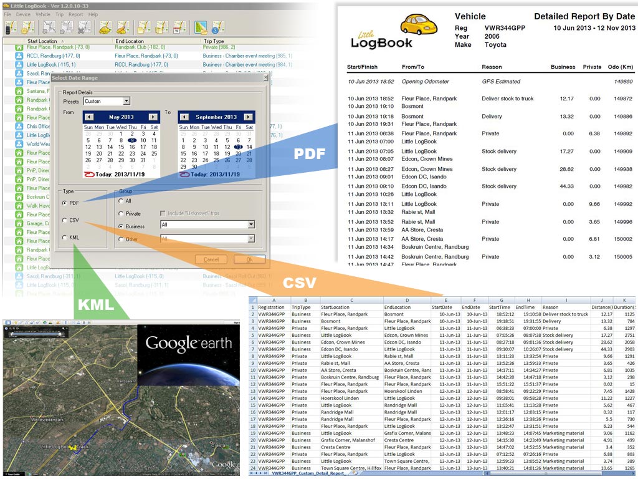Go to month before September 2013

point(184,117)
